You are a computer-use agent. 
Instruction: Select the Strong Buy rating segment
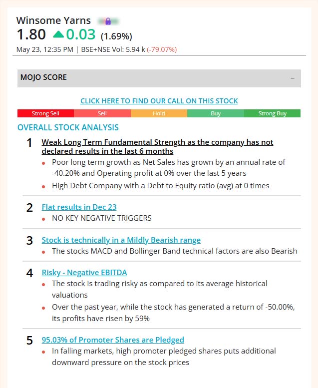[x=272, y=113]
